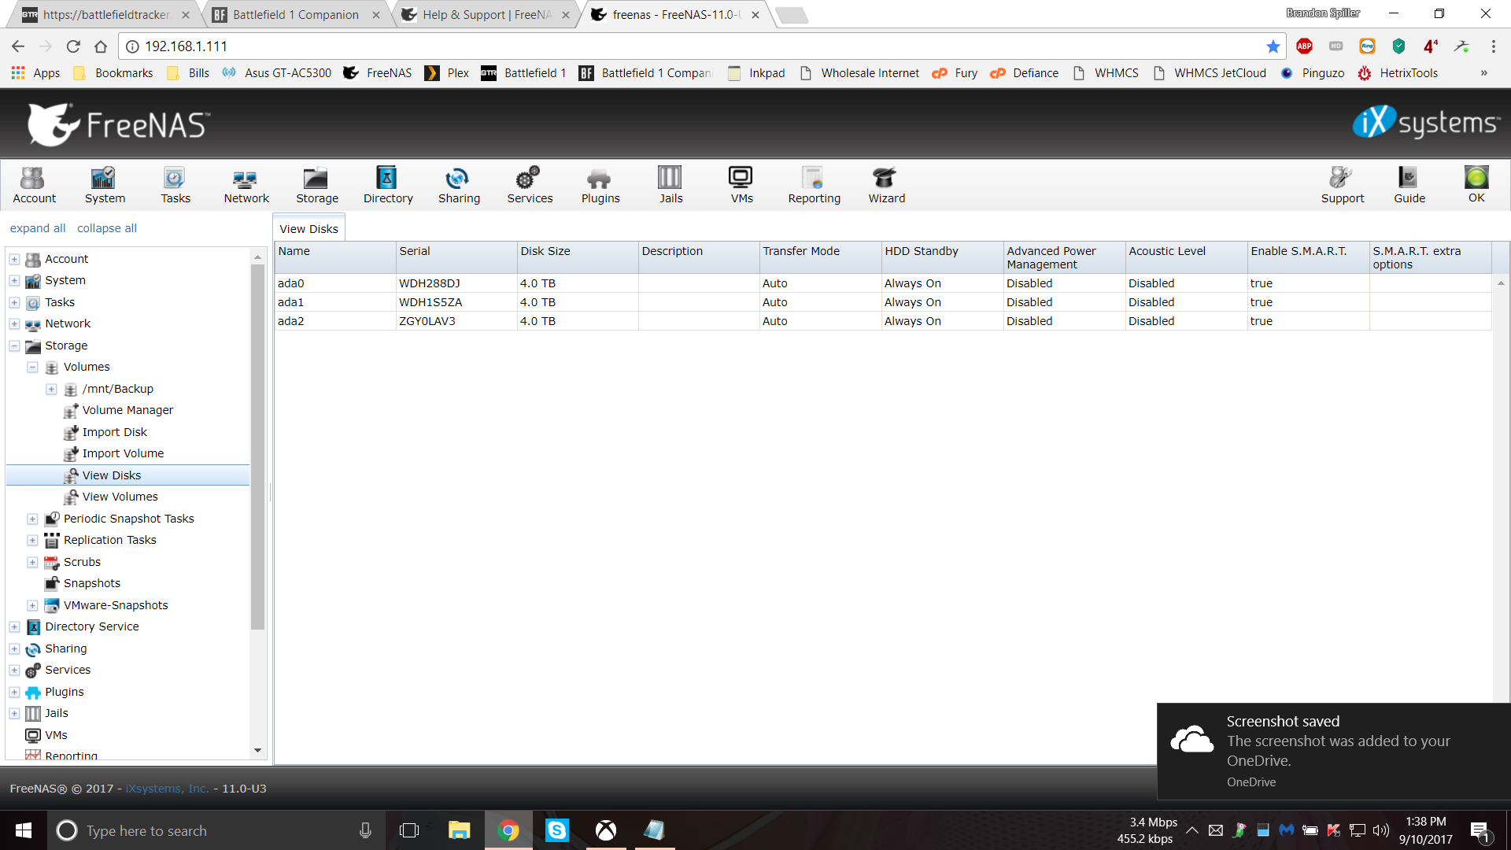
Task: Switch to the Battlefield 1 Companion browser tab
Action: pyautogui.click(x=296, y=14)
